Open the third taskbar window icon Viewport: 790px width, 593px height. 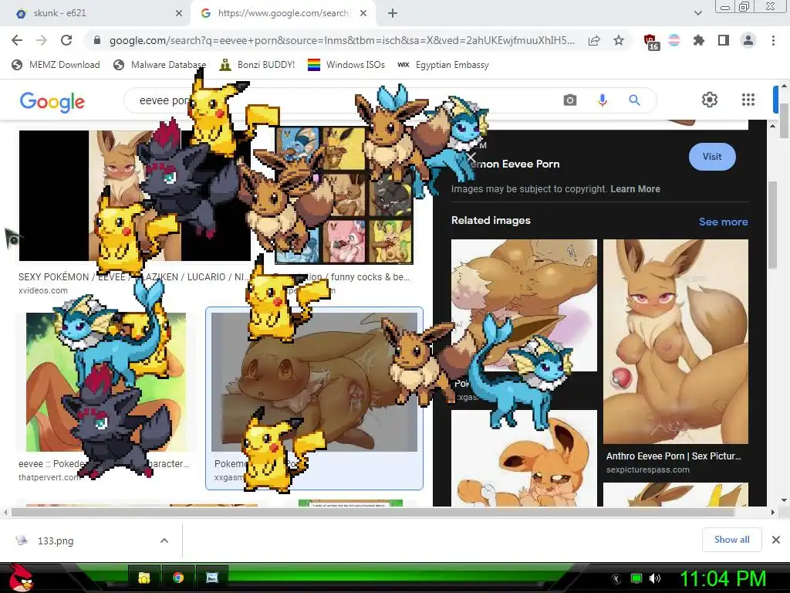pos(212,578)
